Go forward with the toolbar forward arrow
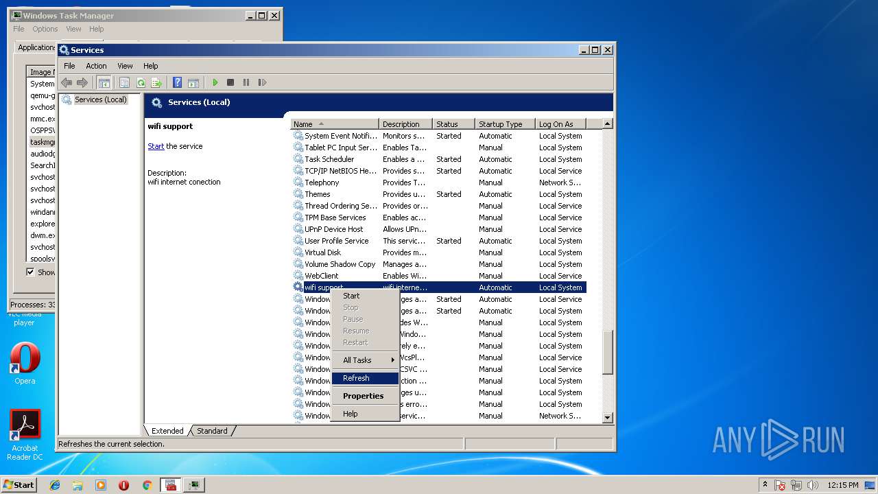Image resolution: width=878 pixels, height=494 pixels. (x=82, y=82)
